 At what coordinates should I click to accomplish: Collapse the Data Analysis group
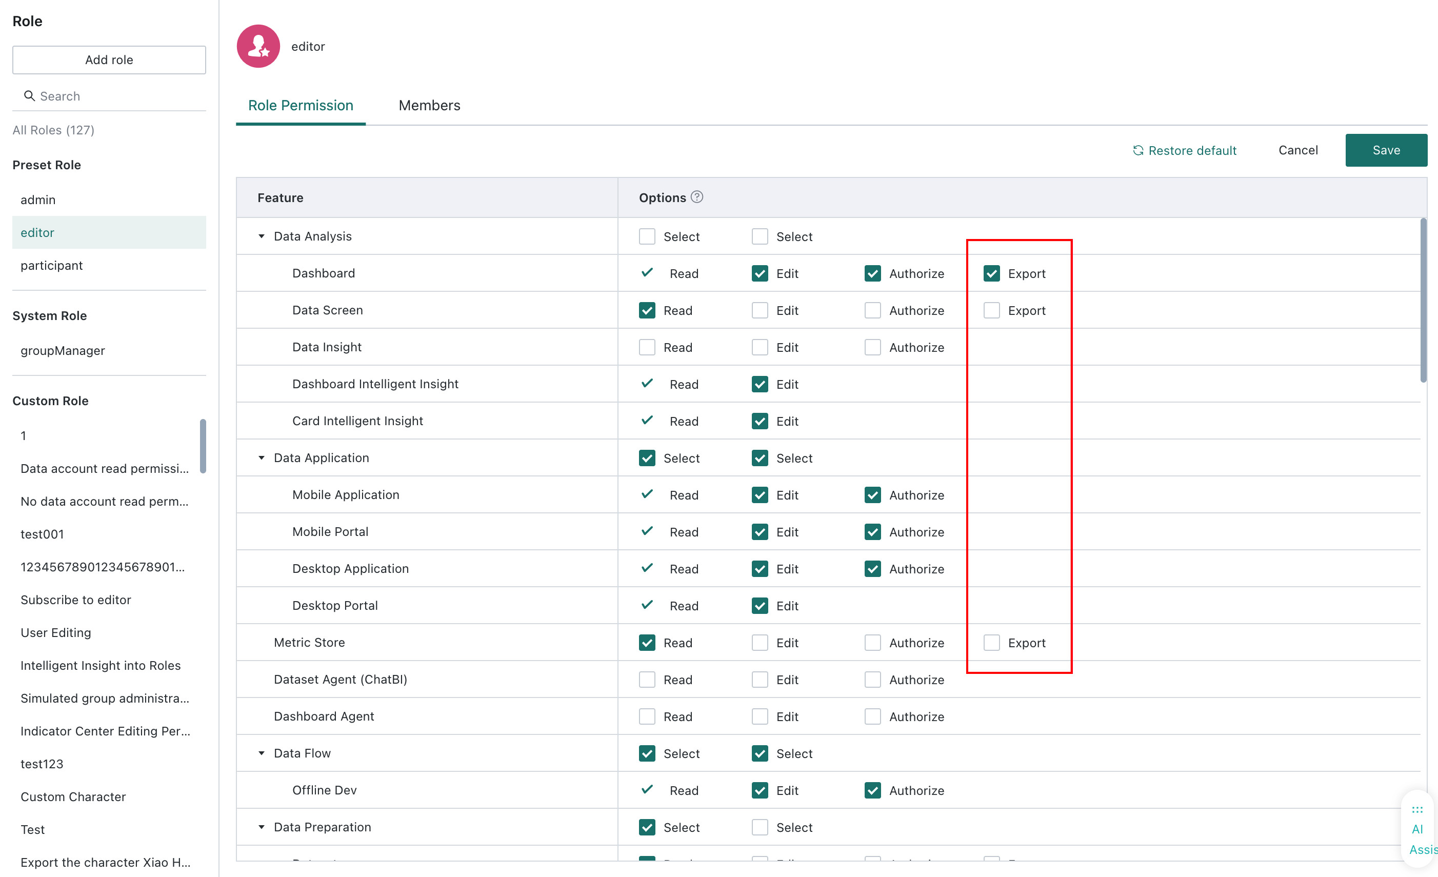click(x=262, y=236)
